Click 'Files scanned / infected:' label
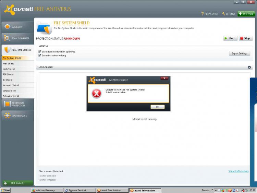Viewport: 257px width, 193px height. 51,171
